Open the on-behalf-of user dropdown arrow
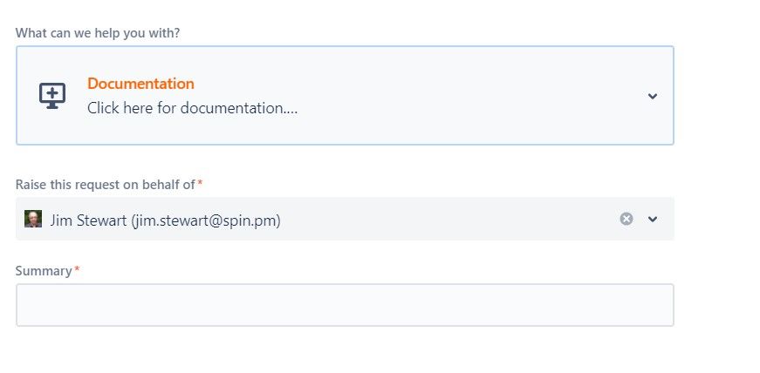 (653, 219)
